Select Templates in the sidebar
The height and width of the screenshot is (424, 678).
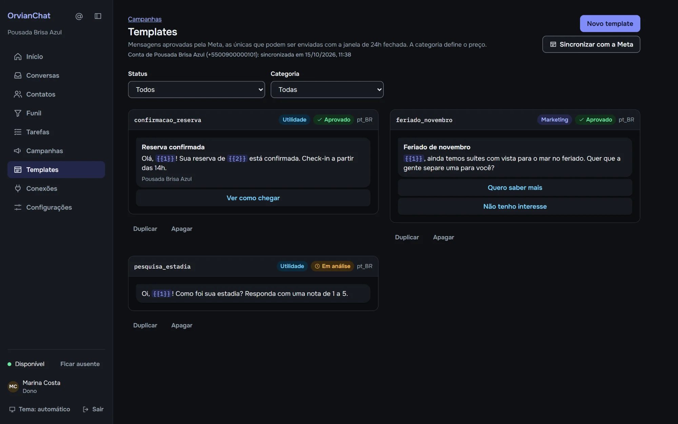(x=56, y=170)
